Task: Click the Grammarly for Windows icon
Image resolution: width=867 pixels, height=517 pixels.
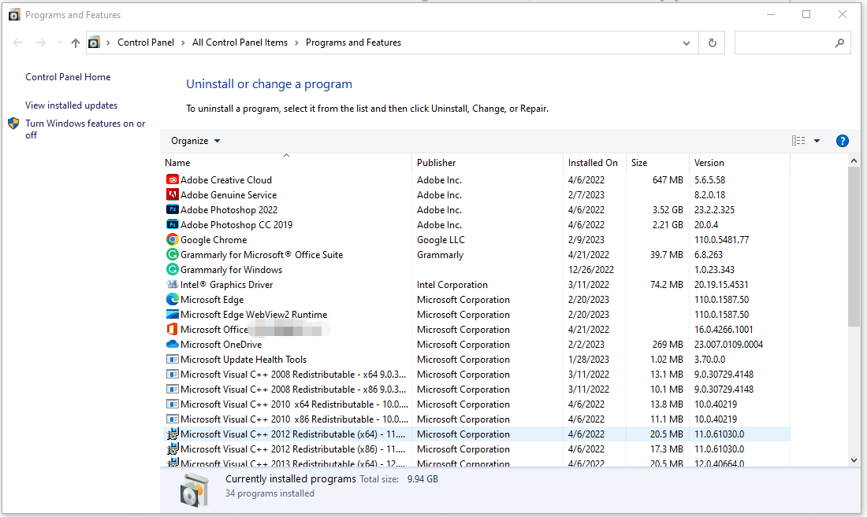Action: tap(173, 269)
